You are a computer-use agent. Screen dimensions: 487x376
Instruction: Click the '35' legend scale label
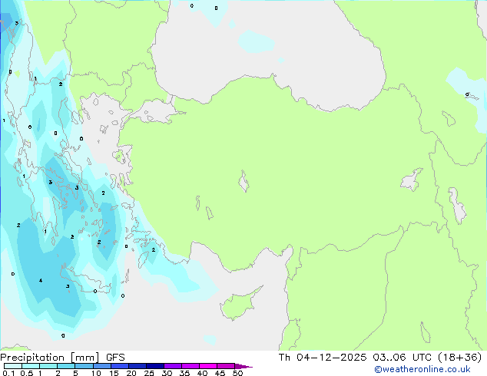coord(184,373)
